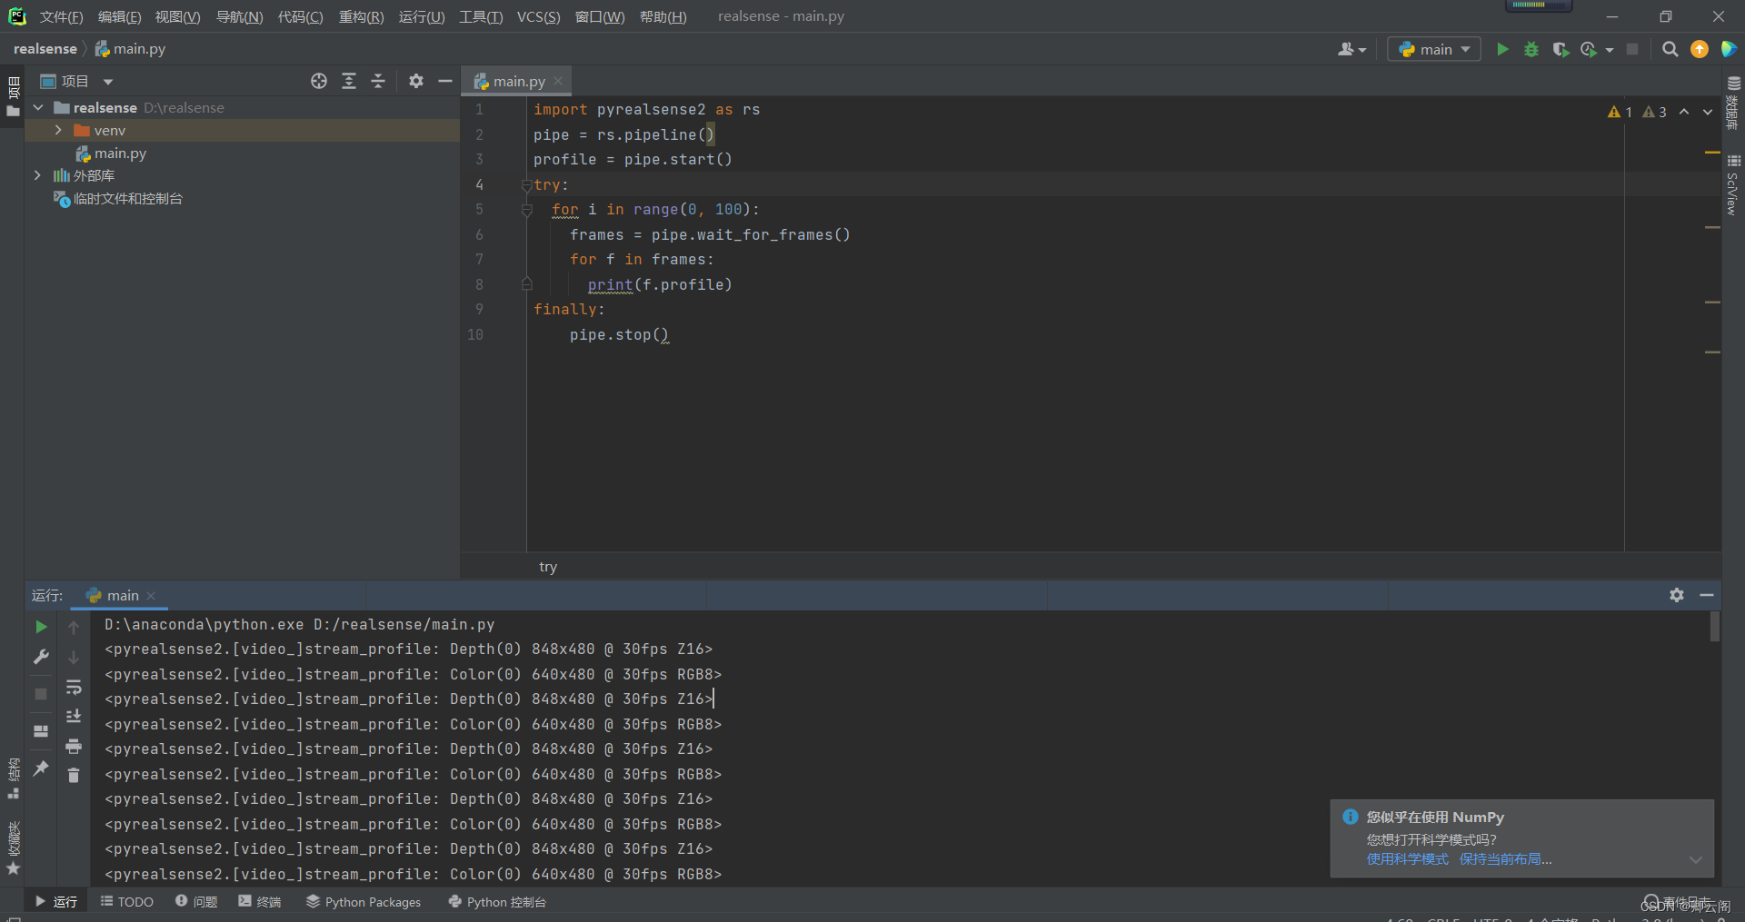Go to next highlighted error arrow

1708,112
